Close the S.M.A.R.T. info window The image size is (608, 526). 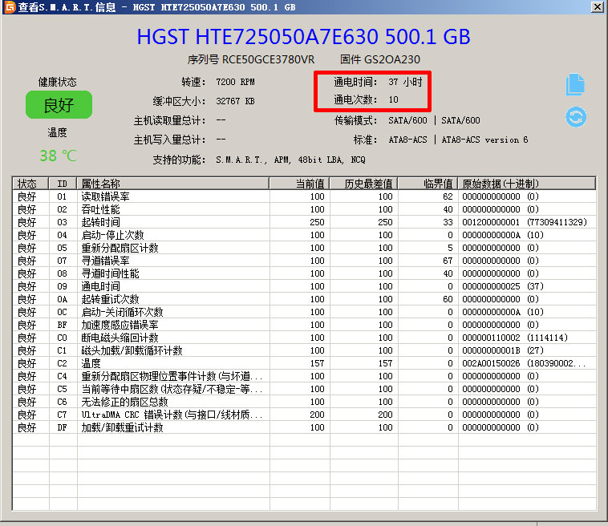point(597,6)
